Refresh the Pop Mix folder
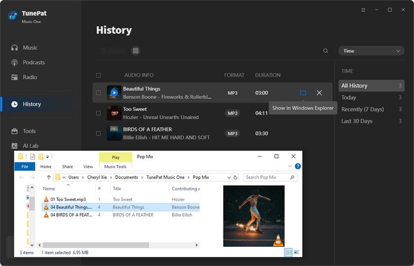The height and width of the screenshot is (266, 414). pos(235,177)
